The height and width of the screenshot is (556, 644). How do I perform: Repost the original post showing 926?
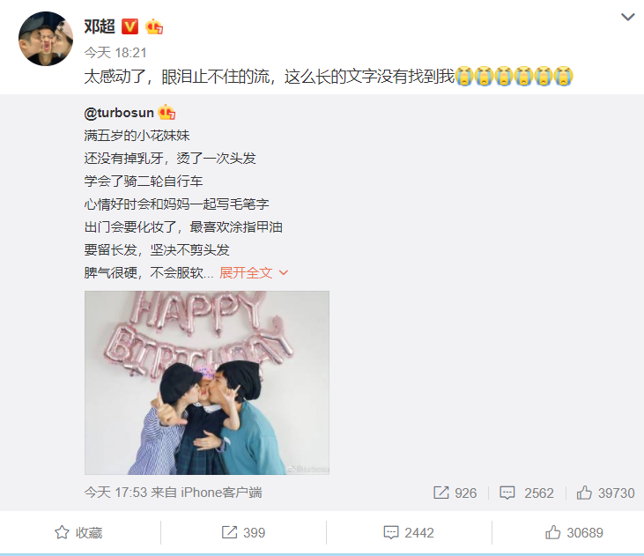tap(455, 493)
